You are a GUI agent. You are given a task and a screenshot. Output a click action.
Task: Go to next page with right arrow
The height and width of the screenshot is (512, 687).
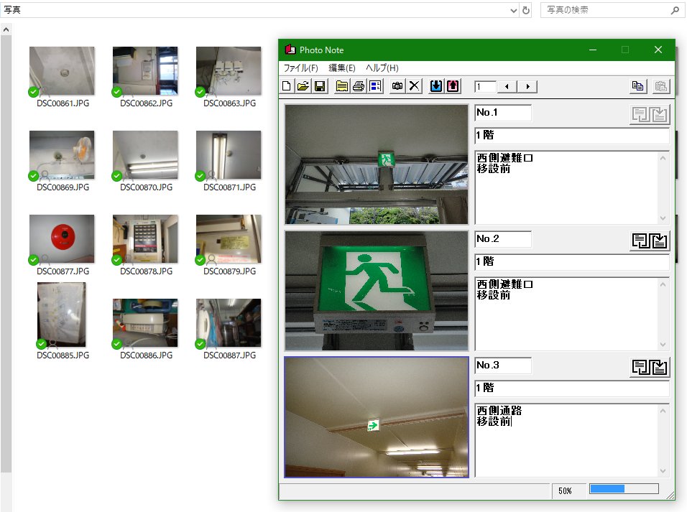pos(528,86)
